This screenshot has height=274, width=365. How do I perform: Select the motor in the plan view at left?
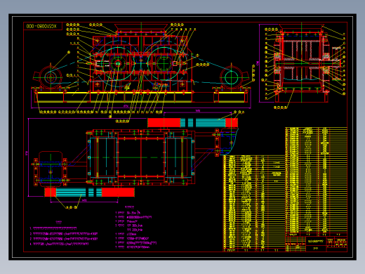pos(51,169)
